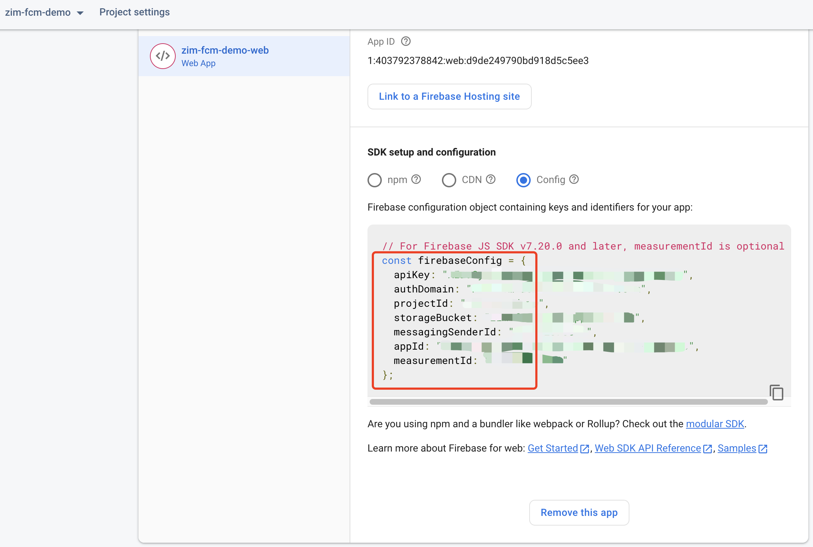Click the const firebaseConfig declaration line
Viewport: 813px width, 547px height.
point(454,261)
